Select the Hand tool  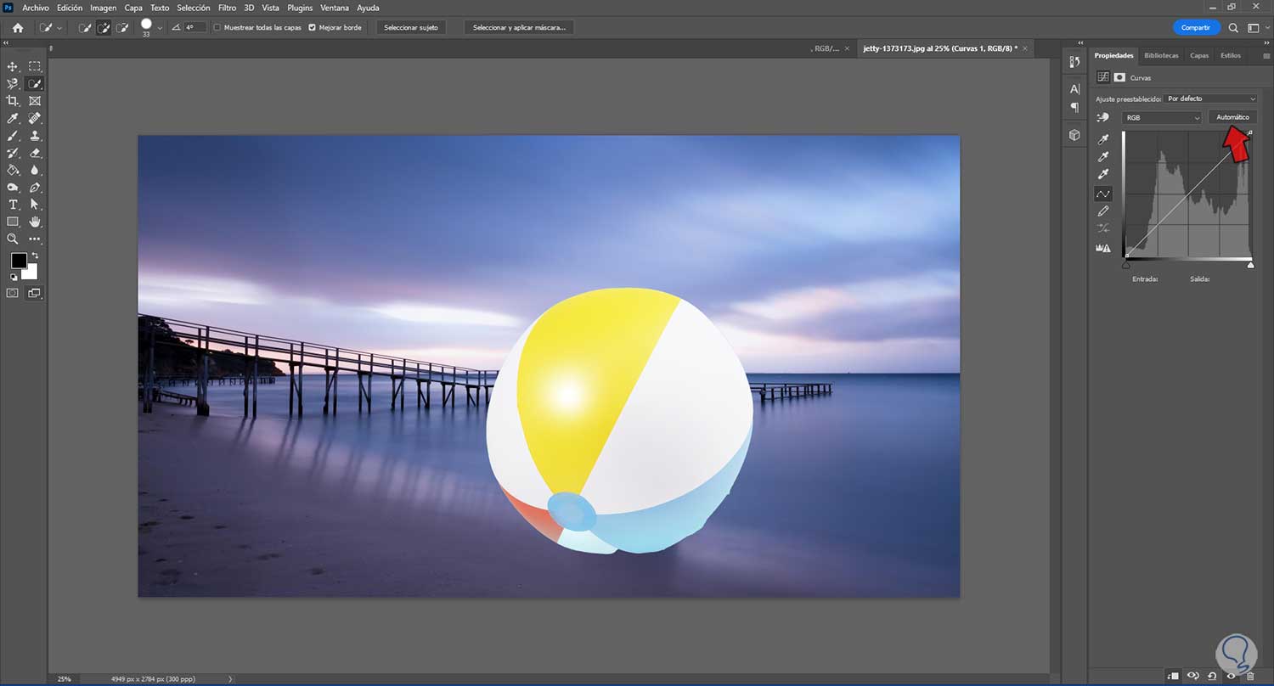point(35,222)
